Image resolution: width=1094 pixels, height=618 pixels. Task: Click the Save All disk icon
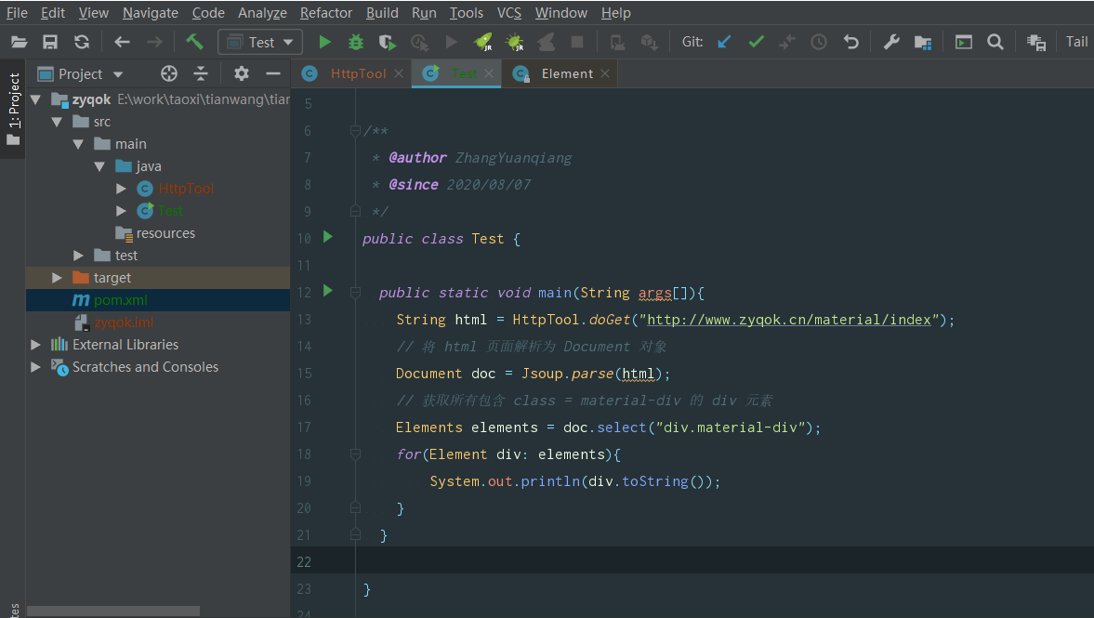[x=50, y=42]
